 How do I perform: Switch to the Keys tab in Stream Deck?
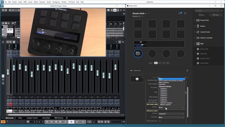(x=201, y=15)
